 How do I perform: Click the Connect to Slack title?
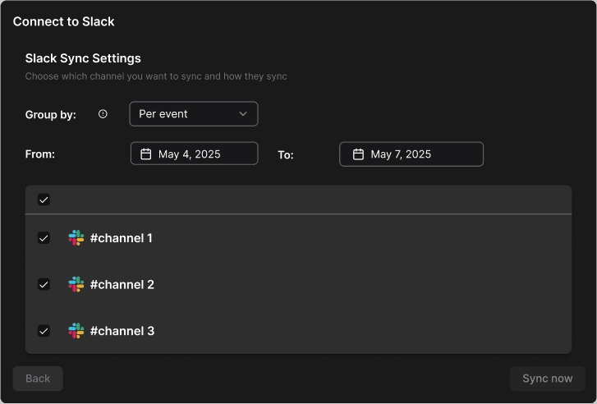tap(63, 21)
